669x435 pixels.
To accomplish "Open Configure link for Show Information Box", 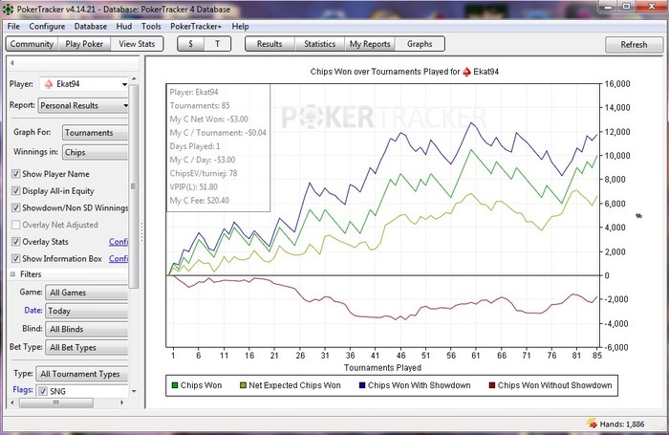I will pyautogui.click(x=119, y=259).
